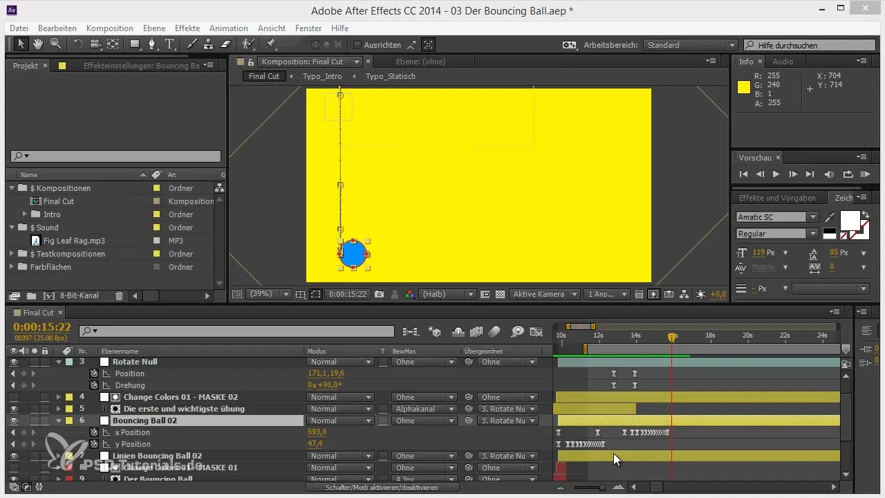Open the Aktive Kamera view dropdown

tap(545, 294)
